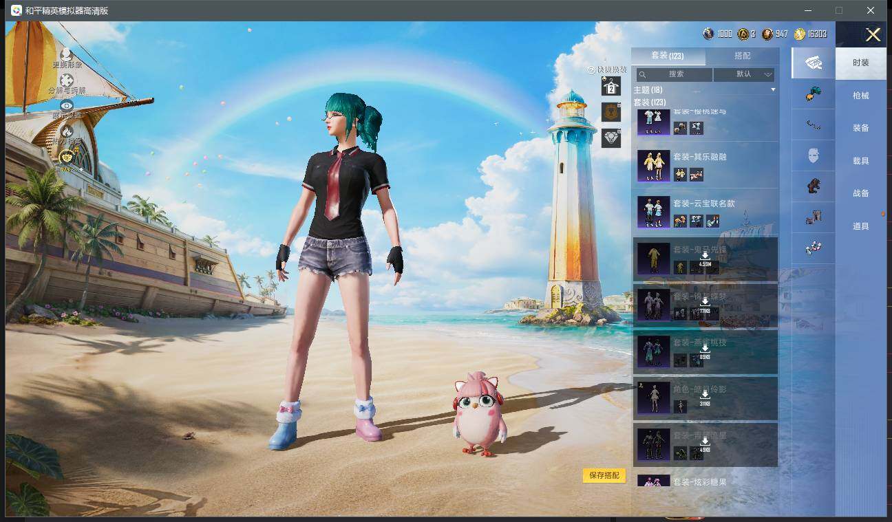Download the 49KB outfit set
892x522 pixels.
[x=705, y=444]
